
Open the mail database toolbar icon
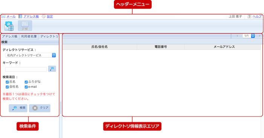click(x=9, y=26)
